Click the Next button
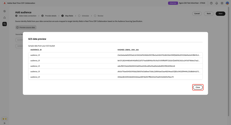The width and height of the screenshot is (231, 125). [x=221, y=14]
